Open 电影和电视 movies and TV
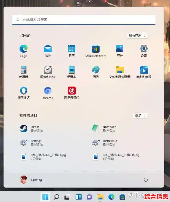 (144, 72)
